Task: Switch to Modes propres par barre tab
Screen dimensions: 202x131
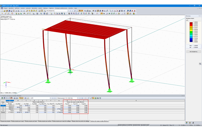Action: point(31,121)
